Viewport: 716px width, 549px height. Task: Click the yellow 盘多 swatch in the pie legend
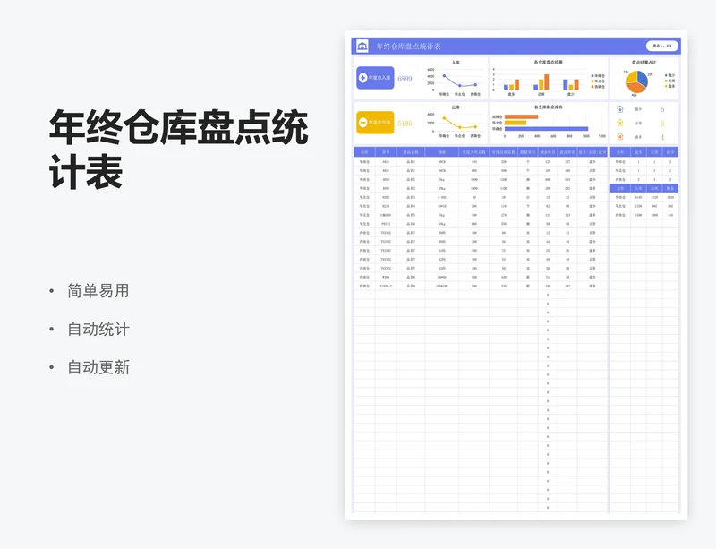pos(666,86)
